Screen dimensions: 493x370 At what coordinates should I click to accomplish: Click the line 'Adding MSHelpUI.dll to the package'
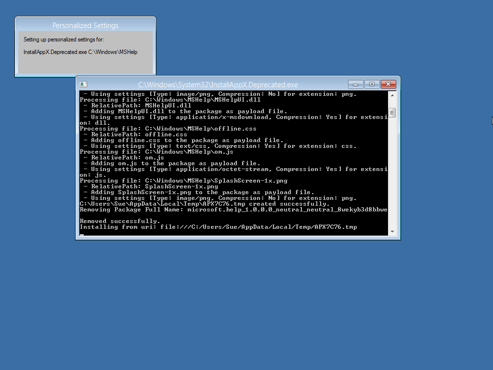185,111
